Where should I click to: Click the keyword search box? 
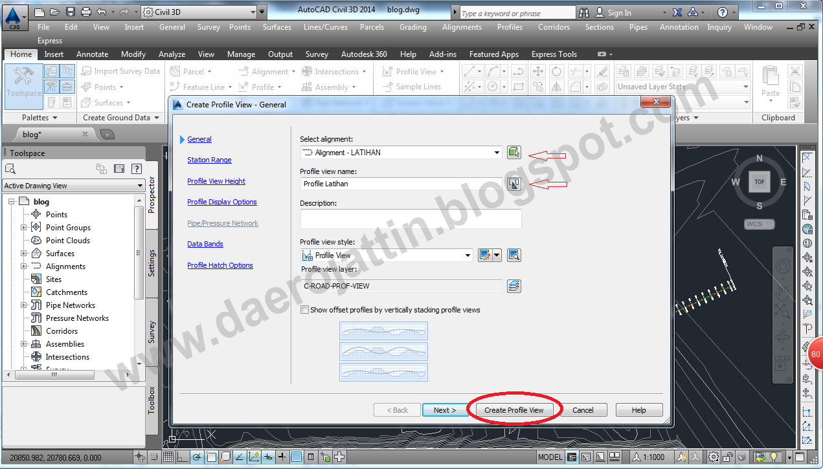pos(517,13)
